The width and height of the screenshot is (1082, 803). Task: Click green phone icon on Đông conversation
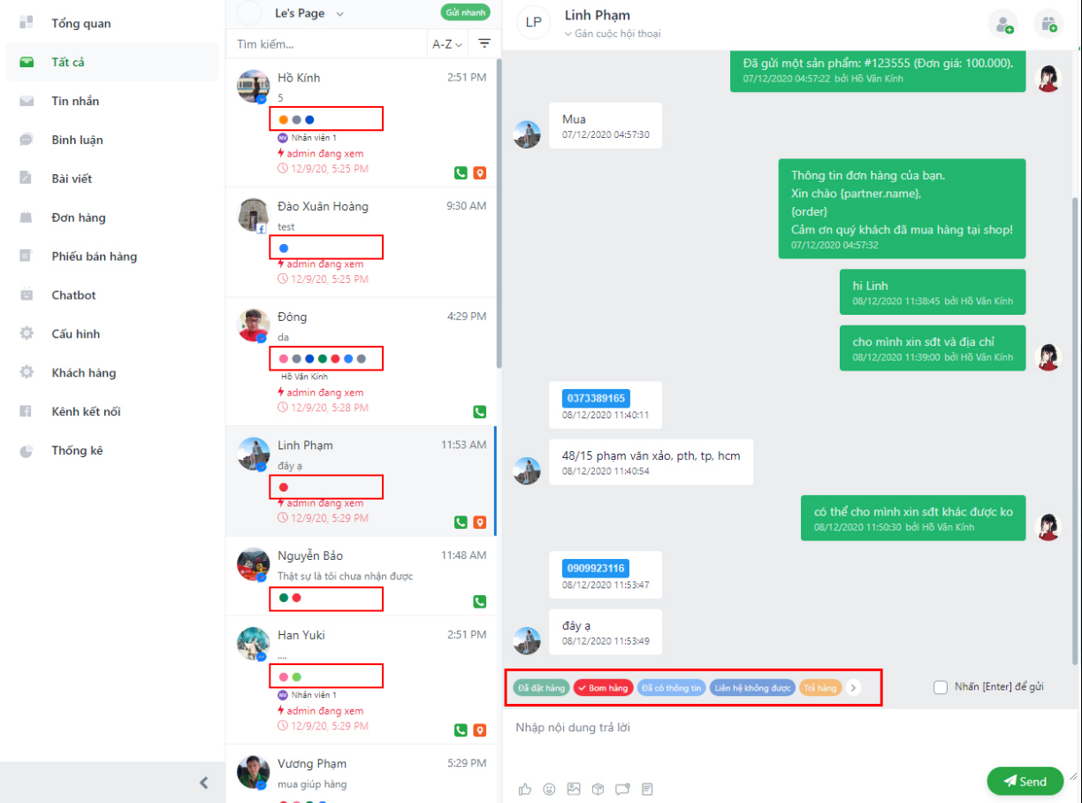[479, 412]
